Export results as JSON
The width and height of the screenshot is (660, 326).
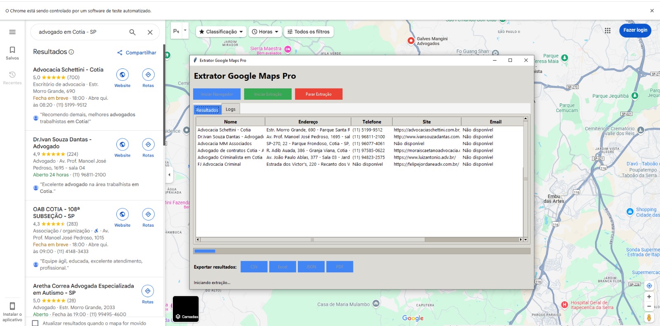coord(311,267)
